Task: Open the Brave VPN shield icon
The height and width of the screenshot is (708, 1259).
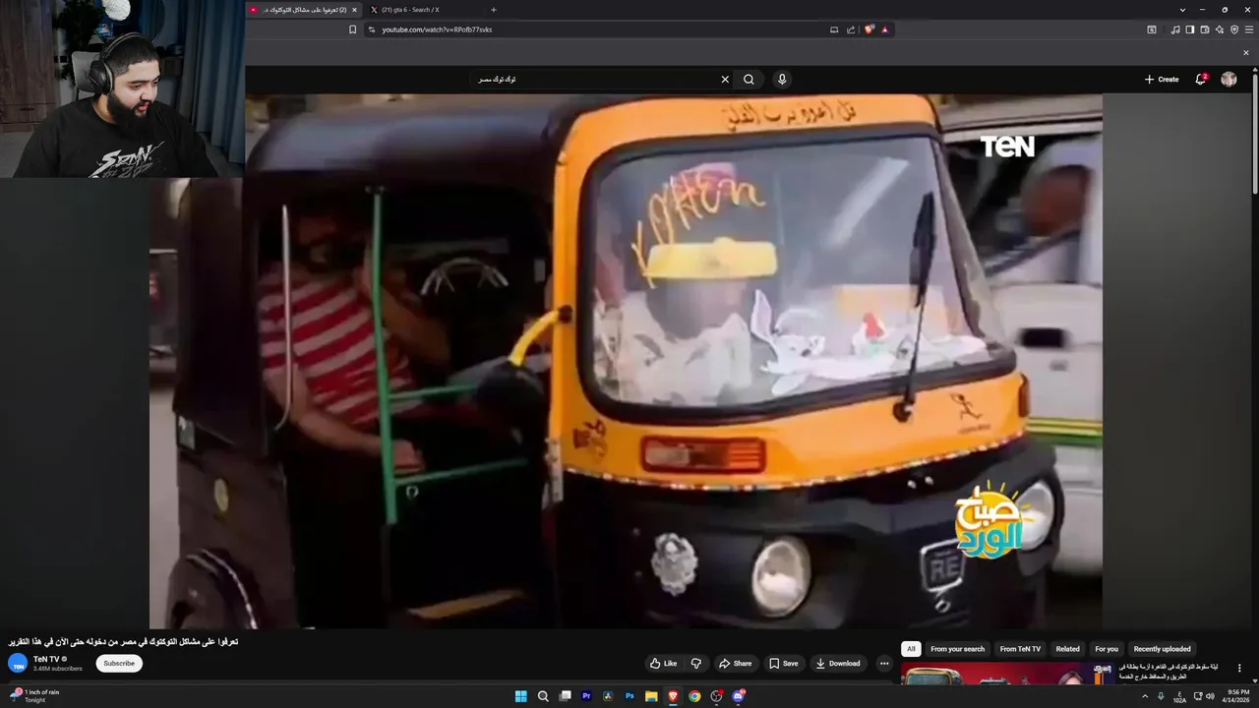Action: tap(1234, 29)
